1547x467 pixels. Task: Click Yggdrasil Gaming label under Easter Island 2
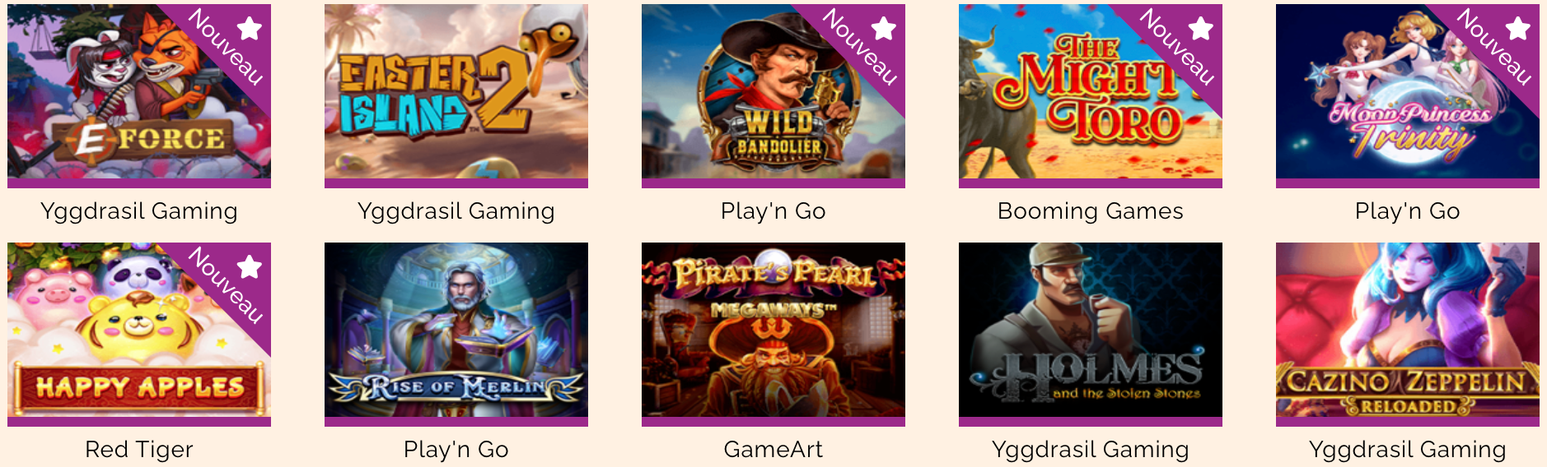point(456,211)
